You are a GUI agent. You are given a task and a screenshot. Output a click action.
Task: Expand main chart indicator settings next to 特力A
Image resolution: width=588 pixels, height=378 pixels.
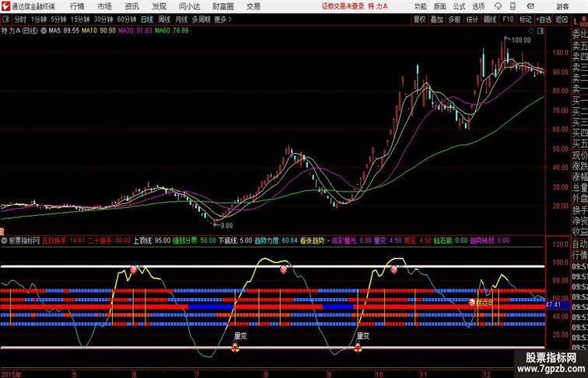[x=44, y=31]
